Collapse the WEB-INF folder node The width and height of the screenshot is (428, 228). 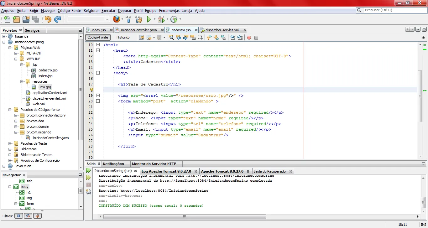click(16, 59)
